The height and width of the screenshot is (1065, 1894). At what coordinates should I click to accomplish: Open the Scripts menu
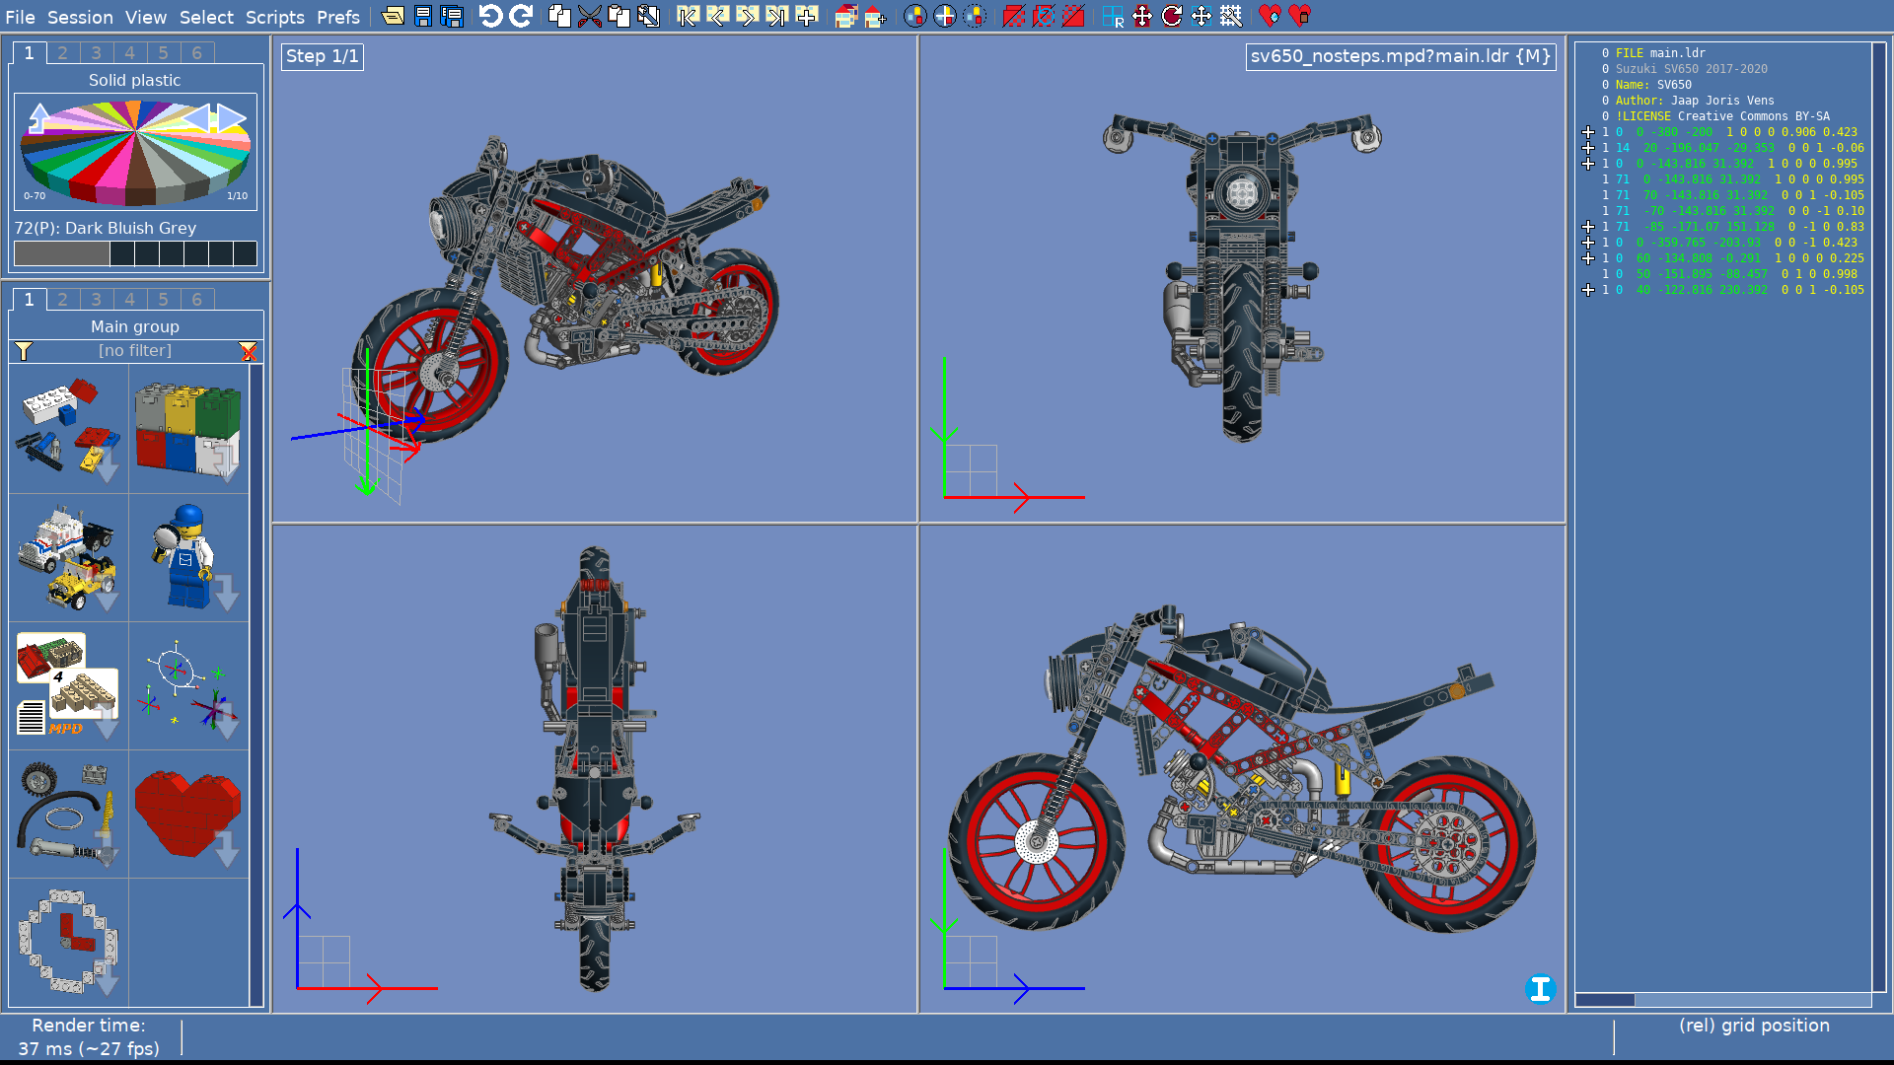point(274,17)
